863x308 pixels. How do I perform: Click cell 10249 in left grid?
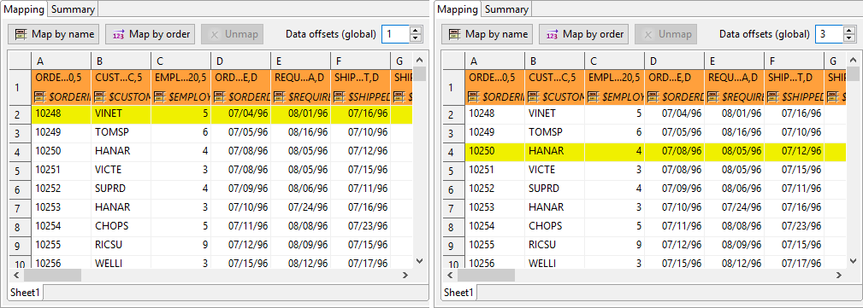(61, 133)
